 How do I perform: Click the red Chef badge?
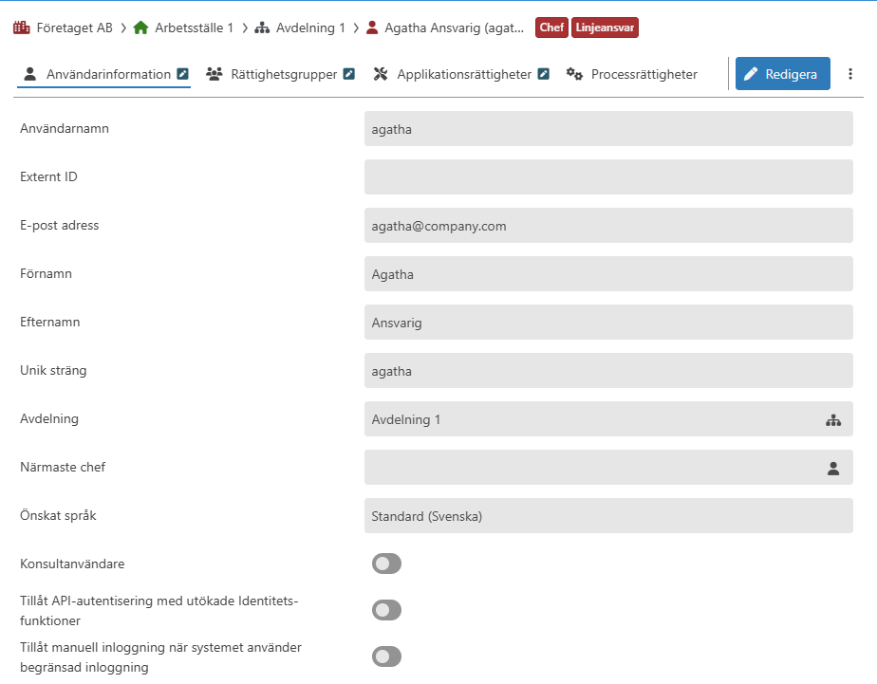[551, 28]
